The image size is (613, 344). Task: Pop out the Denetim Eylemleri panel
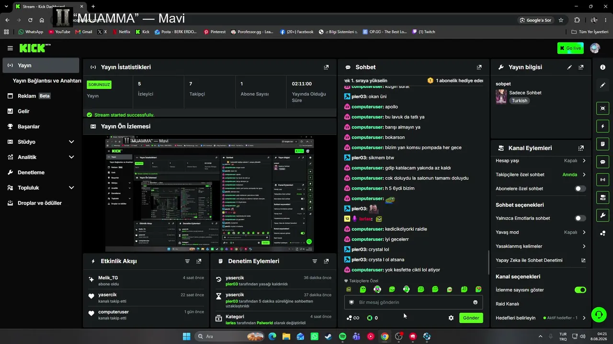(326, 261)
